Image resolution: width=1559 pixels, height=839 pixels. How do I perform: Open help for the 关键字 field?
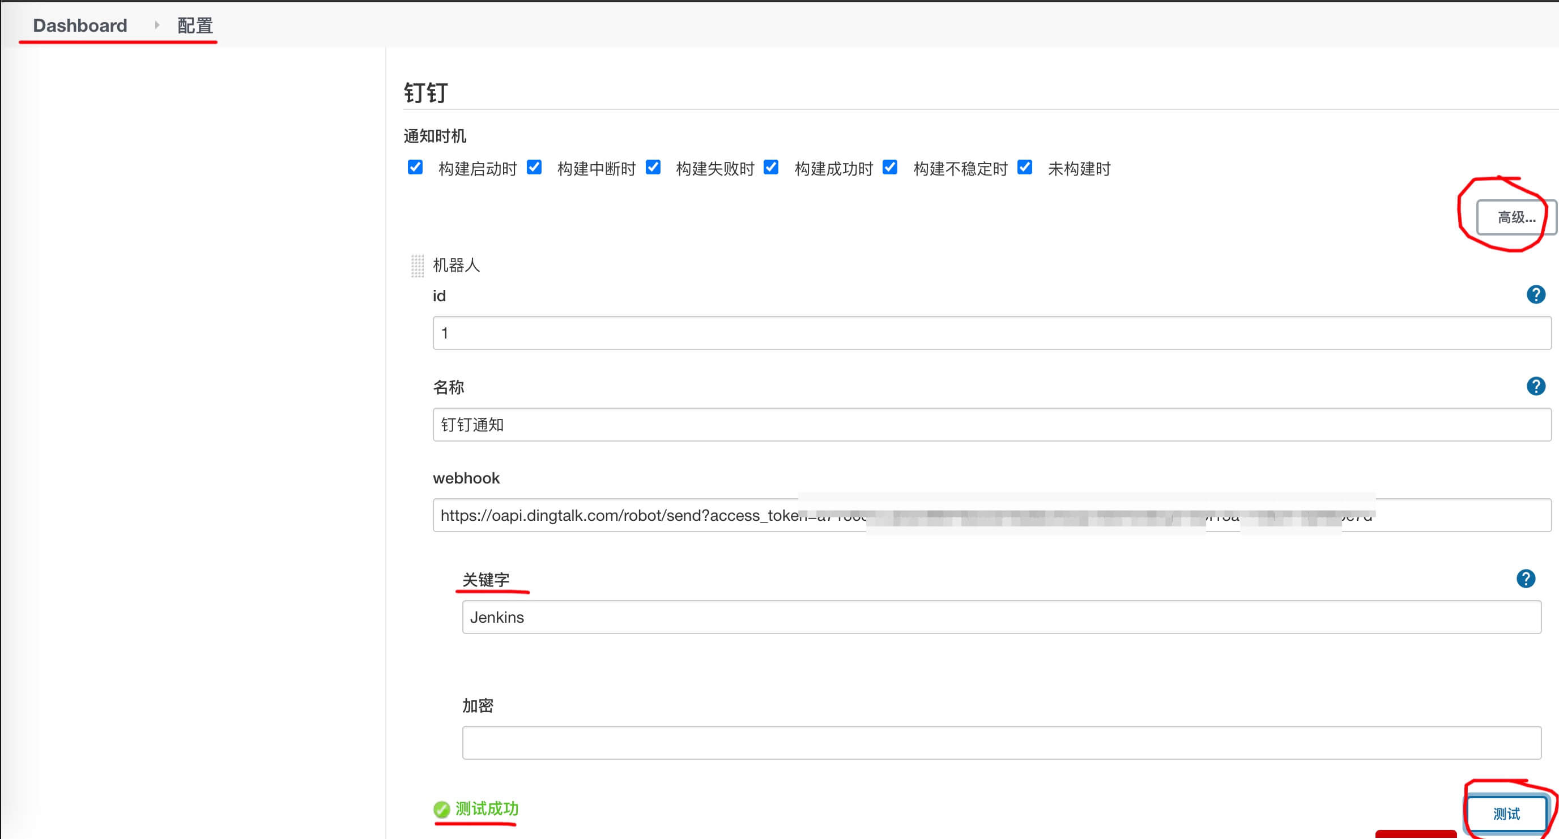click(x=1525, y=579)
